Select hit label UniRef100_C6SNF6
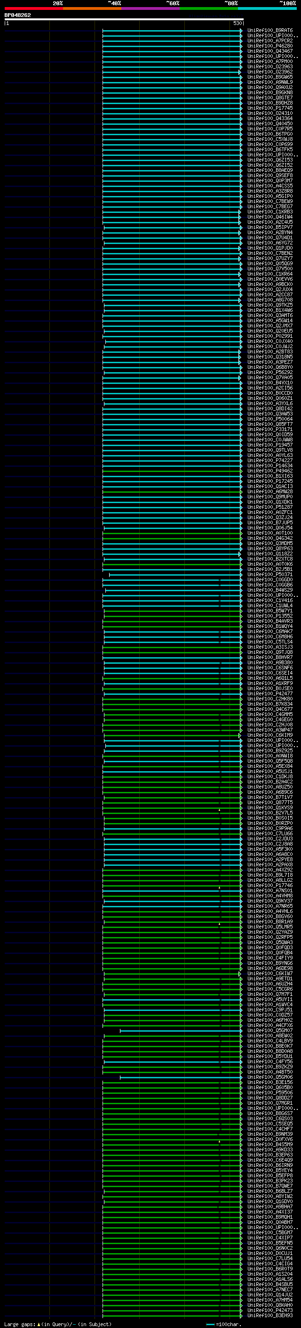 pyautogui.click(x=270, y=668)
